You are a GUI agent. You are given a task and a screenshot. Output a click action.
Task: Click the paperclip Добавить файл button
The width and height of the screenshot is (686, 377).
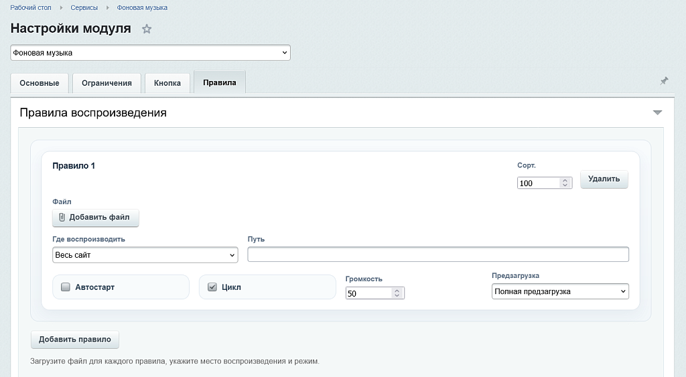coord(96,217)
